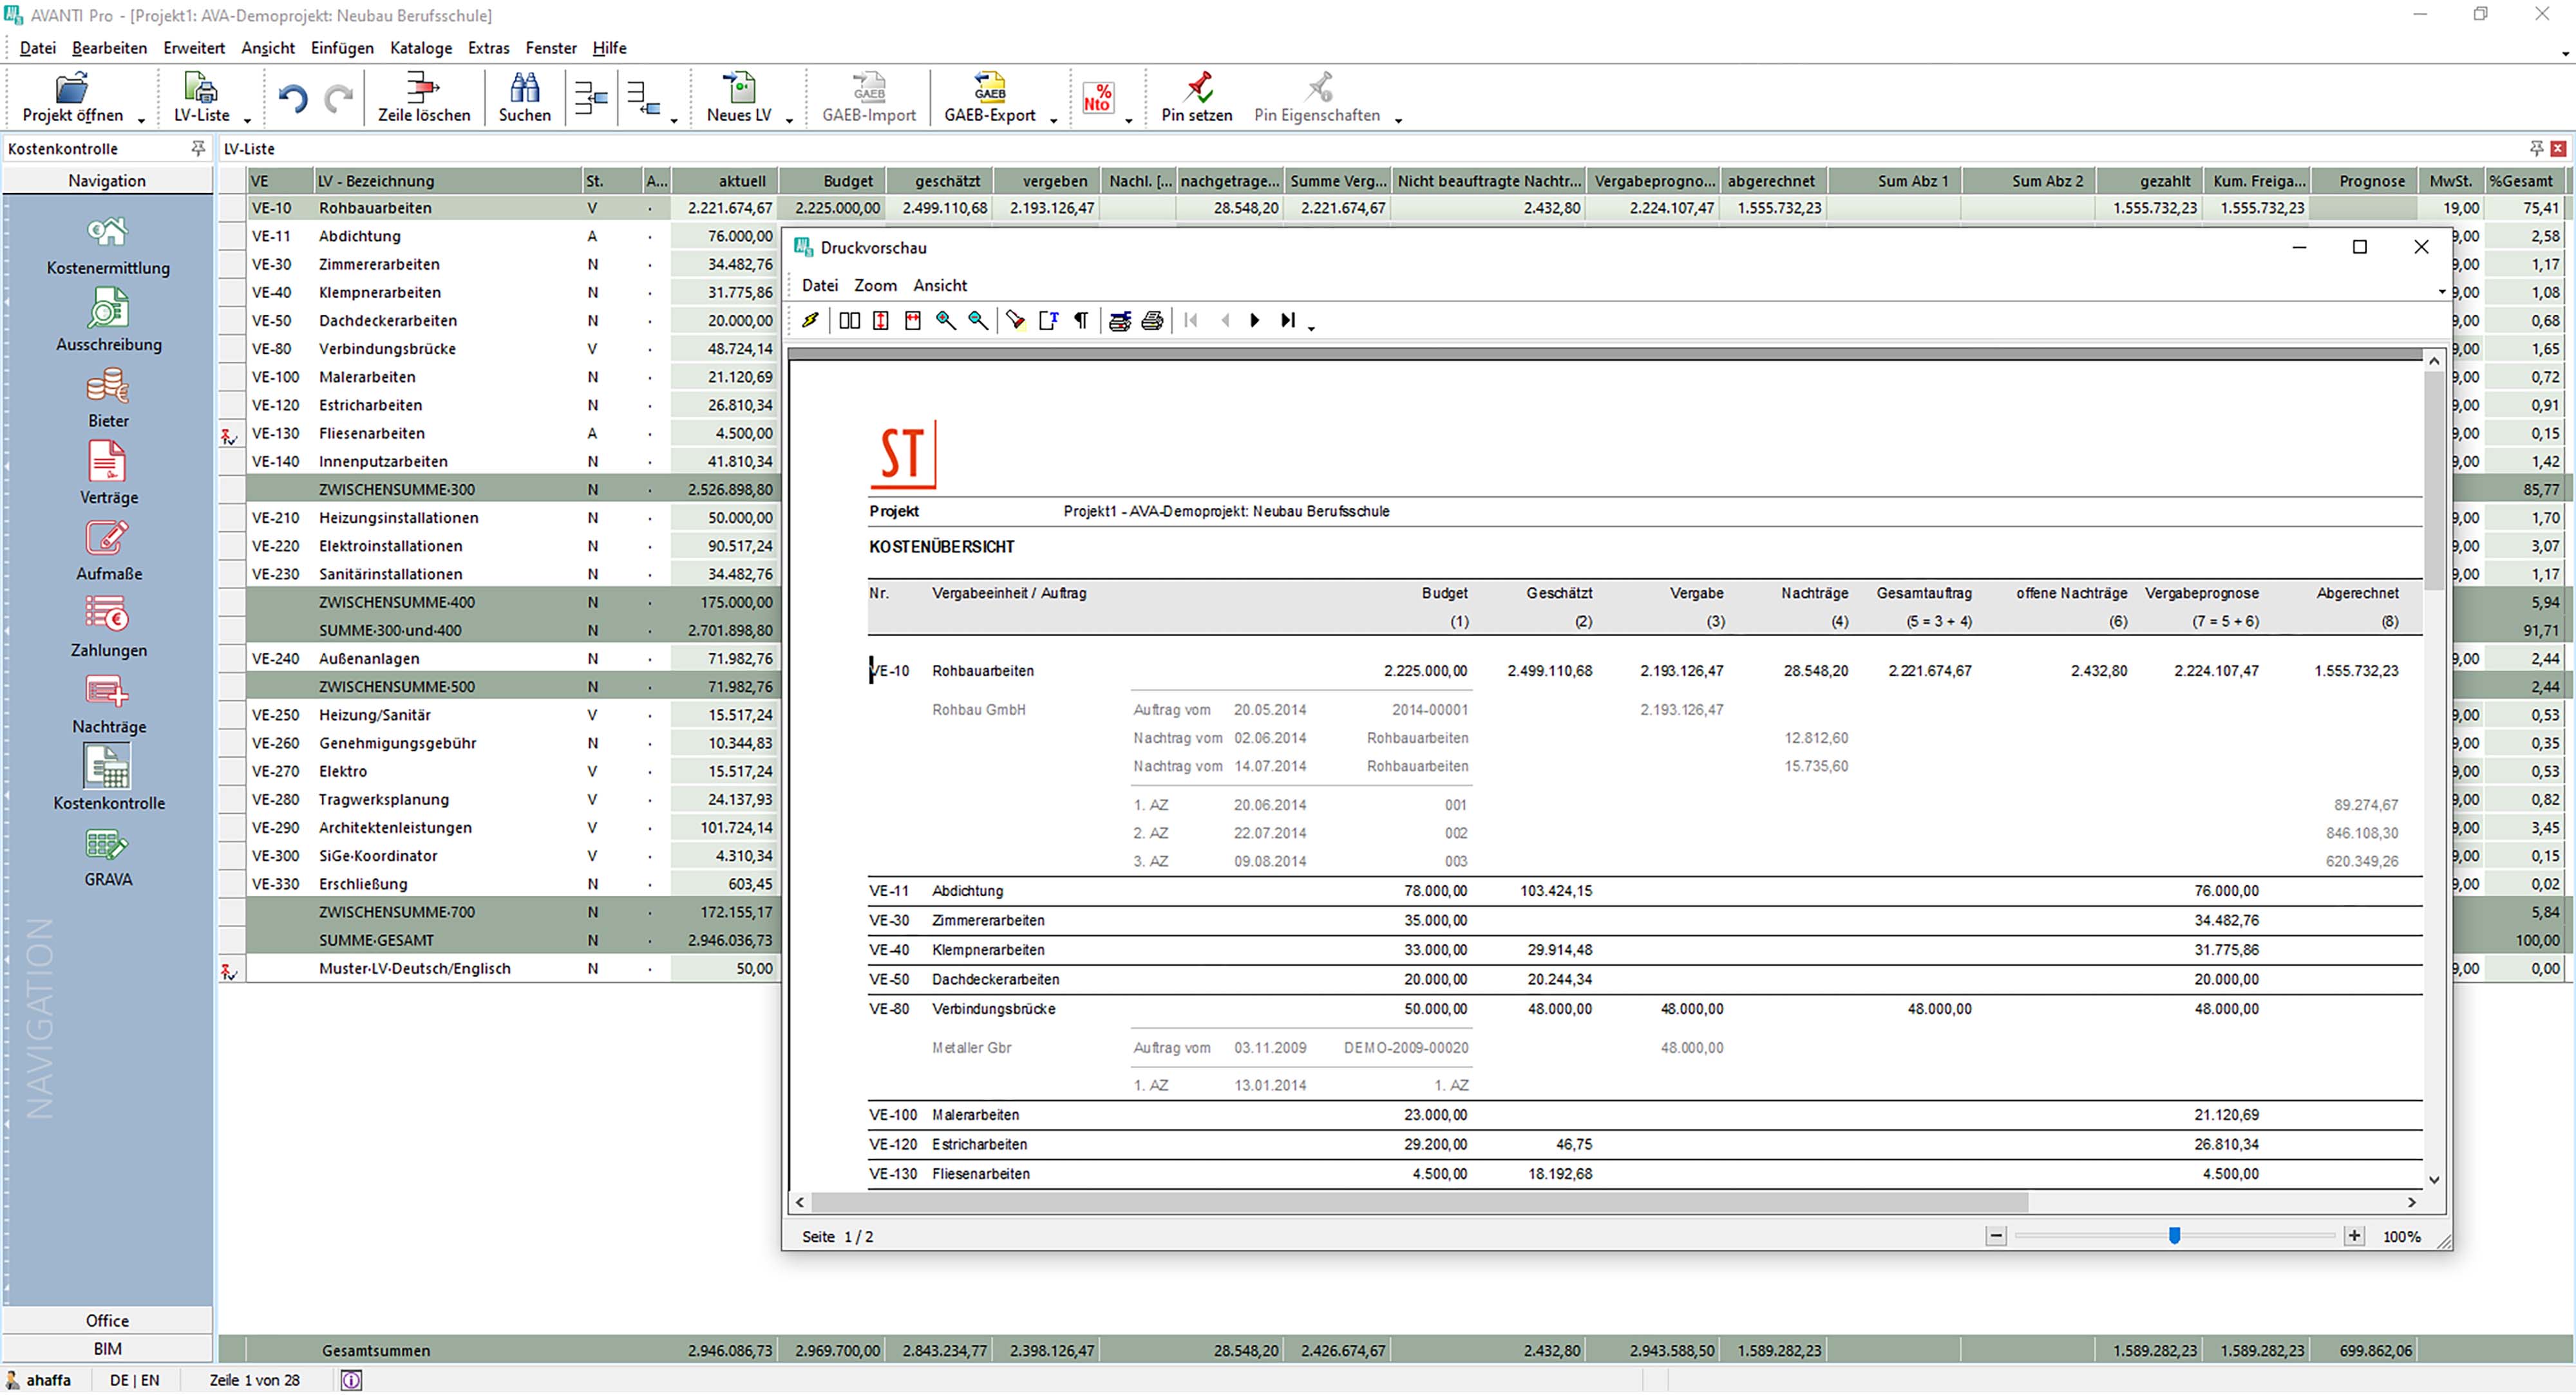Expand the Projekt öffnen dropdown arrow
The height and width of the screenshot is (1395, 2576).
pos(141,121)
